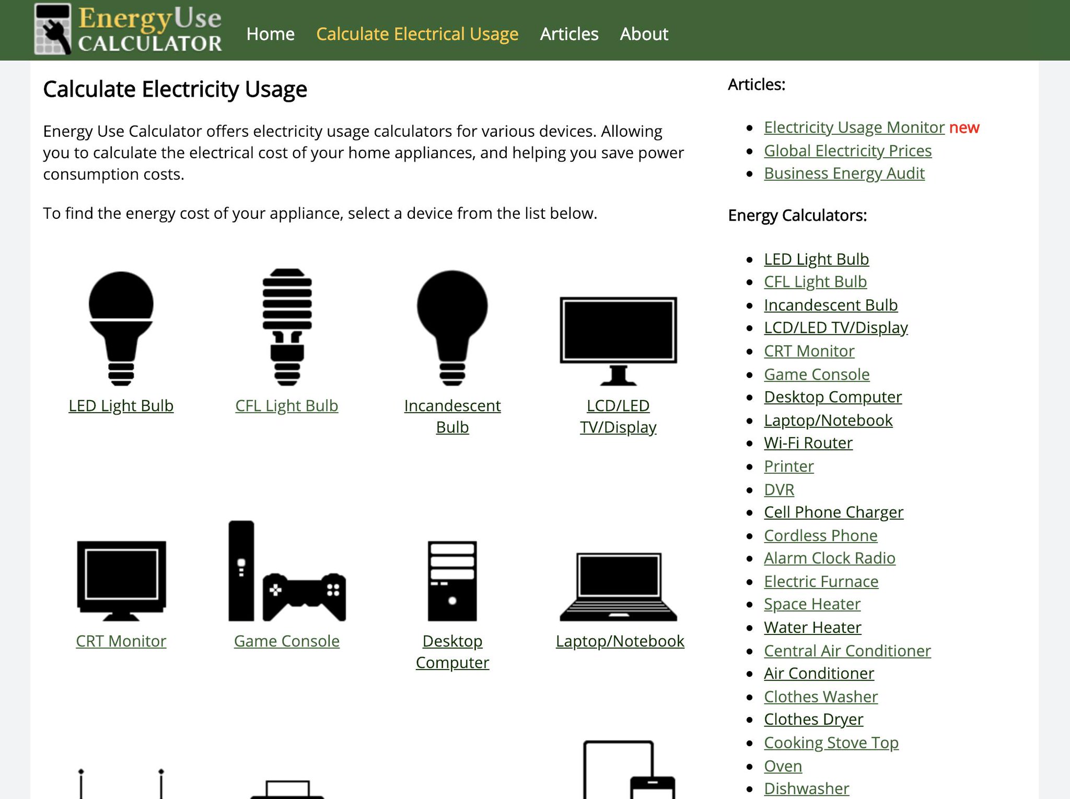The image size is (1070, 799).
Task: Click the LED light bulb icon
Action: 121,328
